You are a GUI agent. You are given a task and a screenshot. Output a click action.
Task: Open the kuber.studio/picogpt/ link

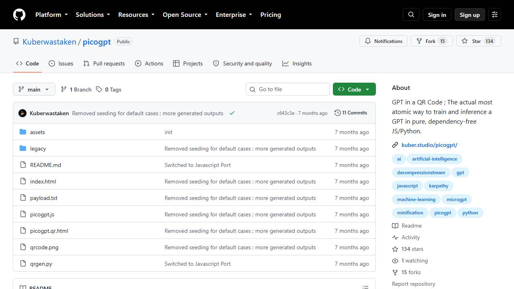pos(429,145)
